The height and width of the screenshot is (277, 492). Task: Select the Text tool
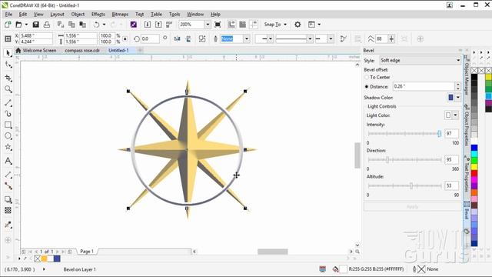(8, 161)
